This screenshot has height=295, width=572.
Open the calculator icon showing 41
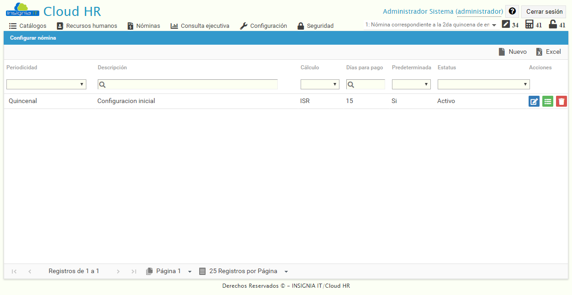[529, 24]
